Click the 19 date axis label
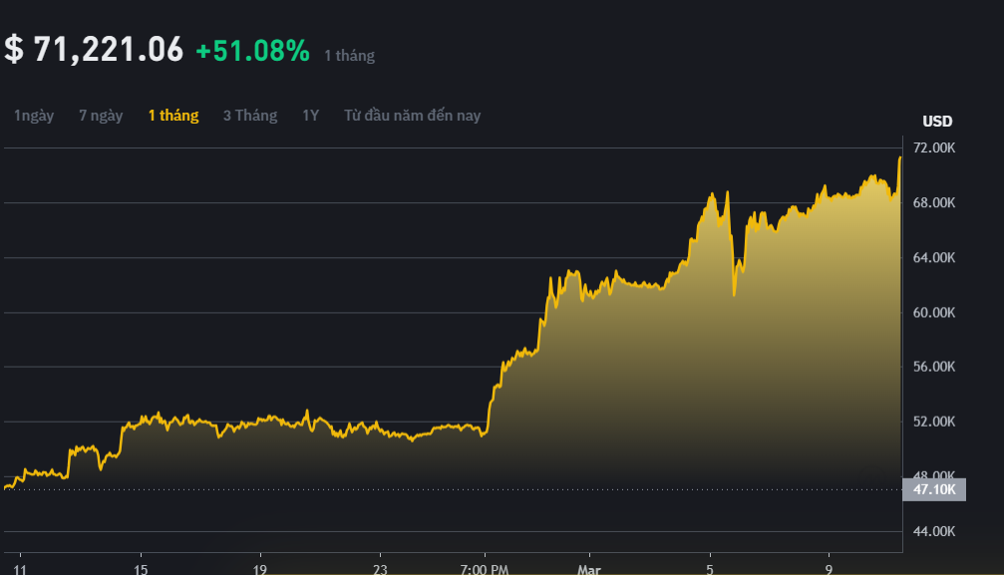 coord(259,569)
